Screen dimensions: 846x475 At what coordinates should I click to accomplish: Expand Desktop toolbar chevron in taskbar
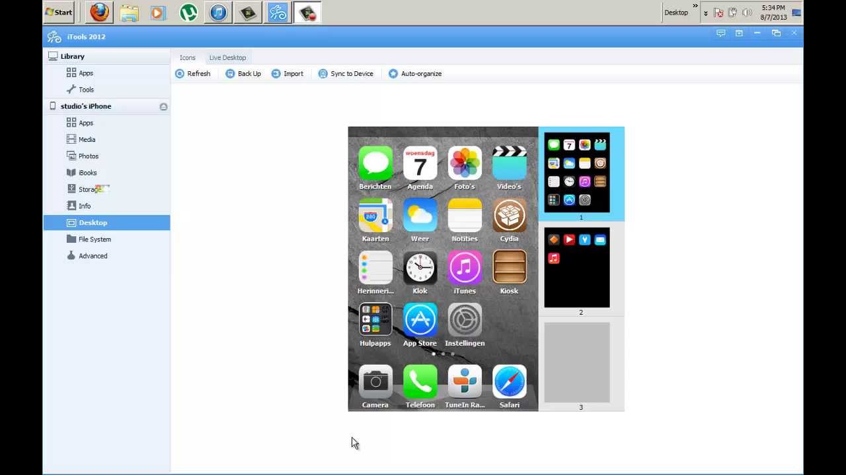pyautogui.click(x=695, y=6)
